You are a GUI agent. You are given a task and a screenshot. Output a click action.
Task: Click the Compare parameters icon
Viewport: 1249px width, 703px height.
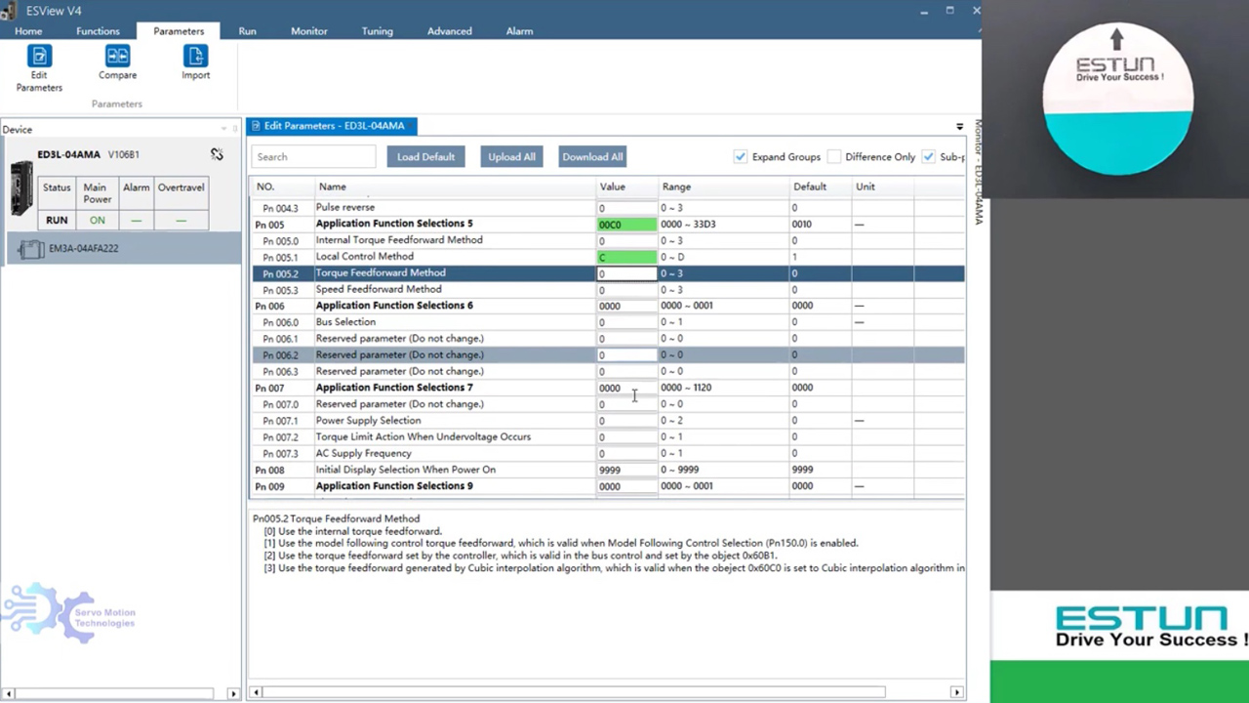point(117,57)
